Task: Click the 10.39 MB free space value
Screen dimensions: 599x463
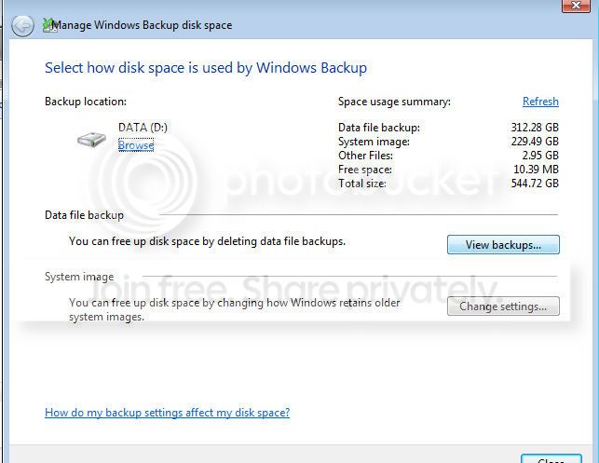Action: pos(536,170)
